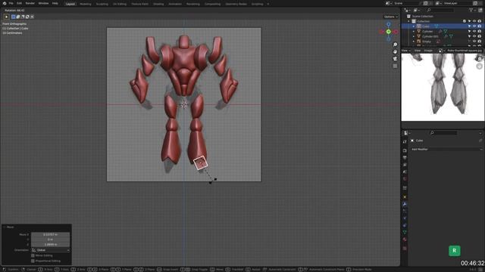Switch to the Animation workspace tab
This screenshot has width=485, height=272.
[175, 4]
